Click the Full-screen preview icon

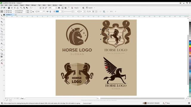click(x=59, y=8)
